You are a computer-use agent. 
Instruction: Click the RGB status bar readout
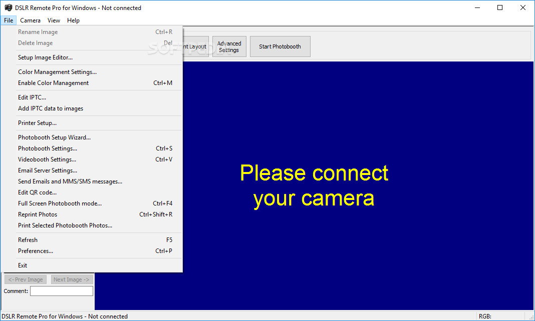(x=485, y=316)
